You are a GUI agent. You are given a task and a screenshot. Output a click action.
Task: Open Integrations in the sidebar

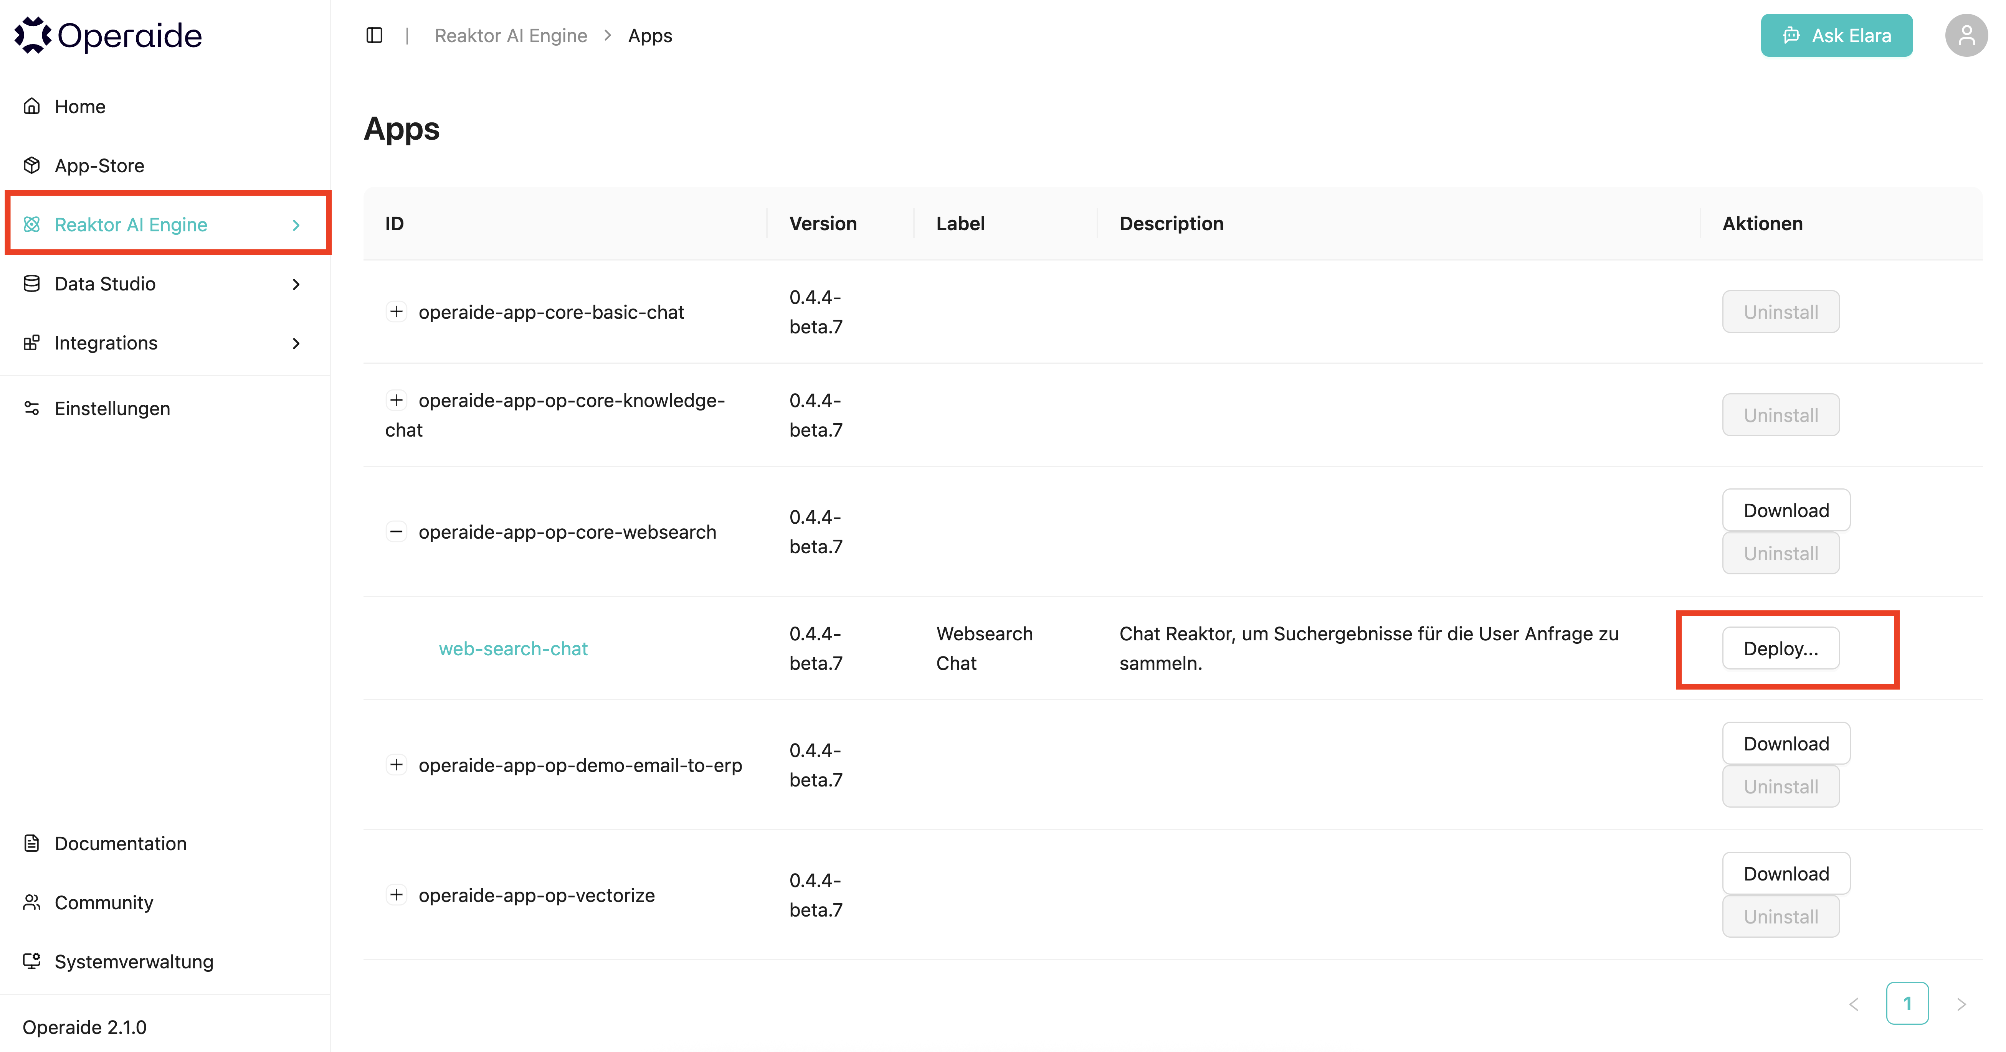165,343
